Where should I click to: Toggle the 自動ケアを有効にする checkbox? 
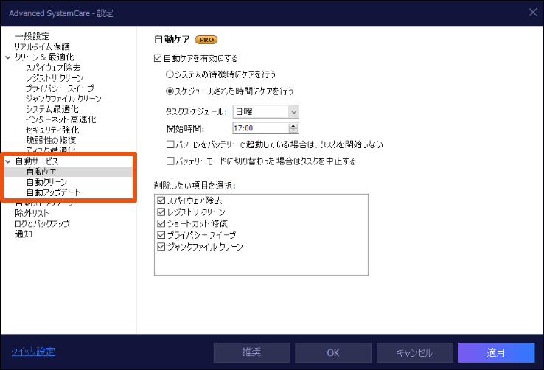pos(158,58)
